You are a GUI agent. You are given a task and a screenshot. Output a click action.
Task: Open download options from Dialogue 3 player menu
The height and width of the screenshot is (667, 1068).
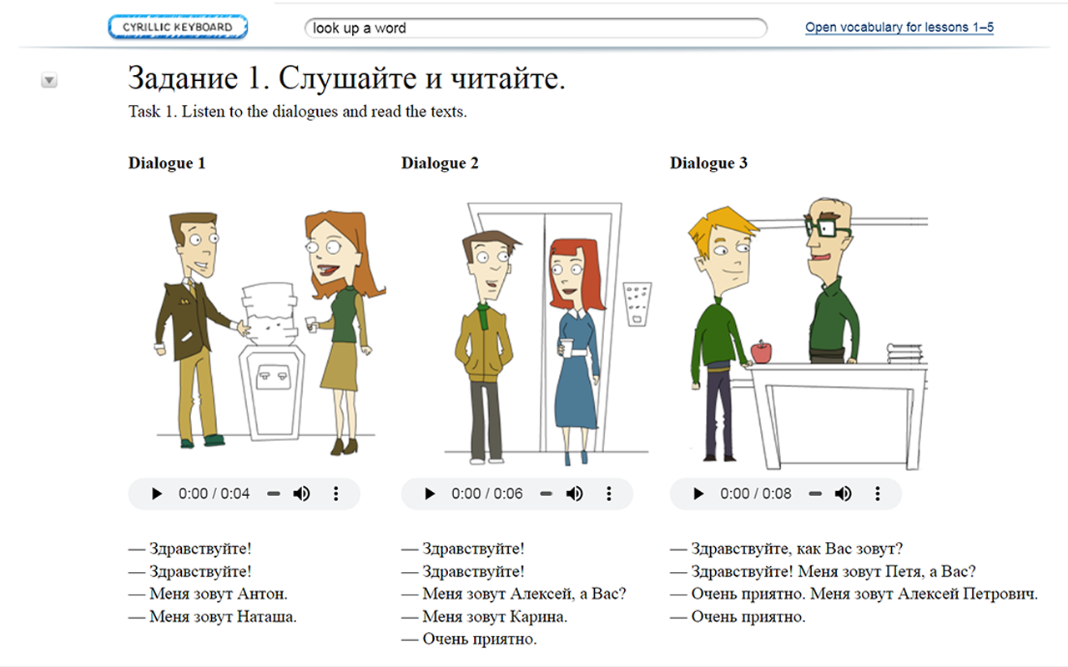(x=877, y=494)
